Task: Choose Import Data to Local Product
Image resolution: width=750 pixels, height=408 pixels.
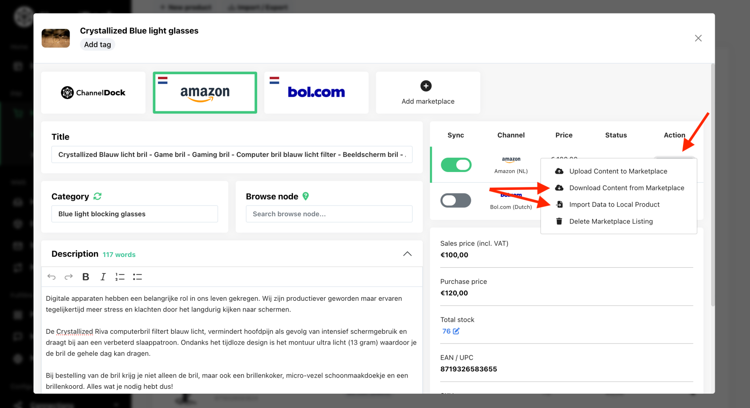Action: [x=618, y=205]
